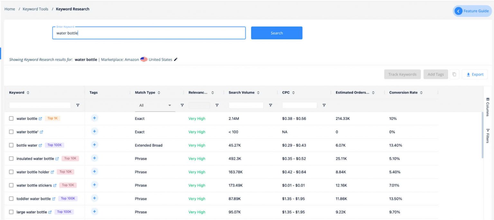Screen dimensions: 494x220
Task: Export the keyword results
Action: pyautogui.click(x=475, y=74)
